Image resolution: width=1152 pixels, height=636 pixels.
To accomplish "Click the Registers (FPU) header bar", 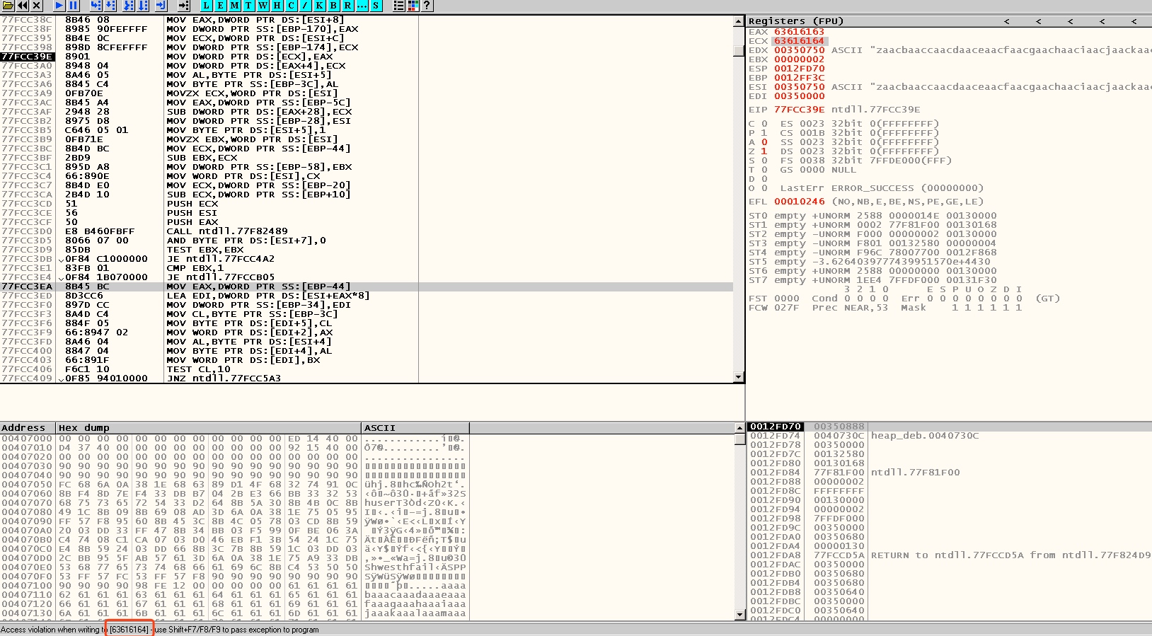I will pos(949,21).
